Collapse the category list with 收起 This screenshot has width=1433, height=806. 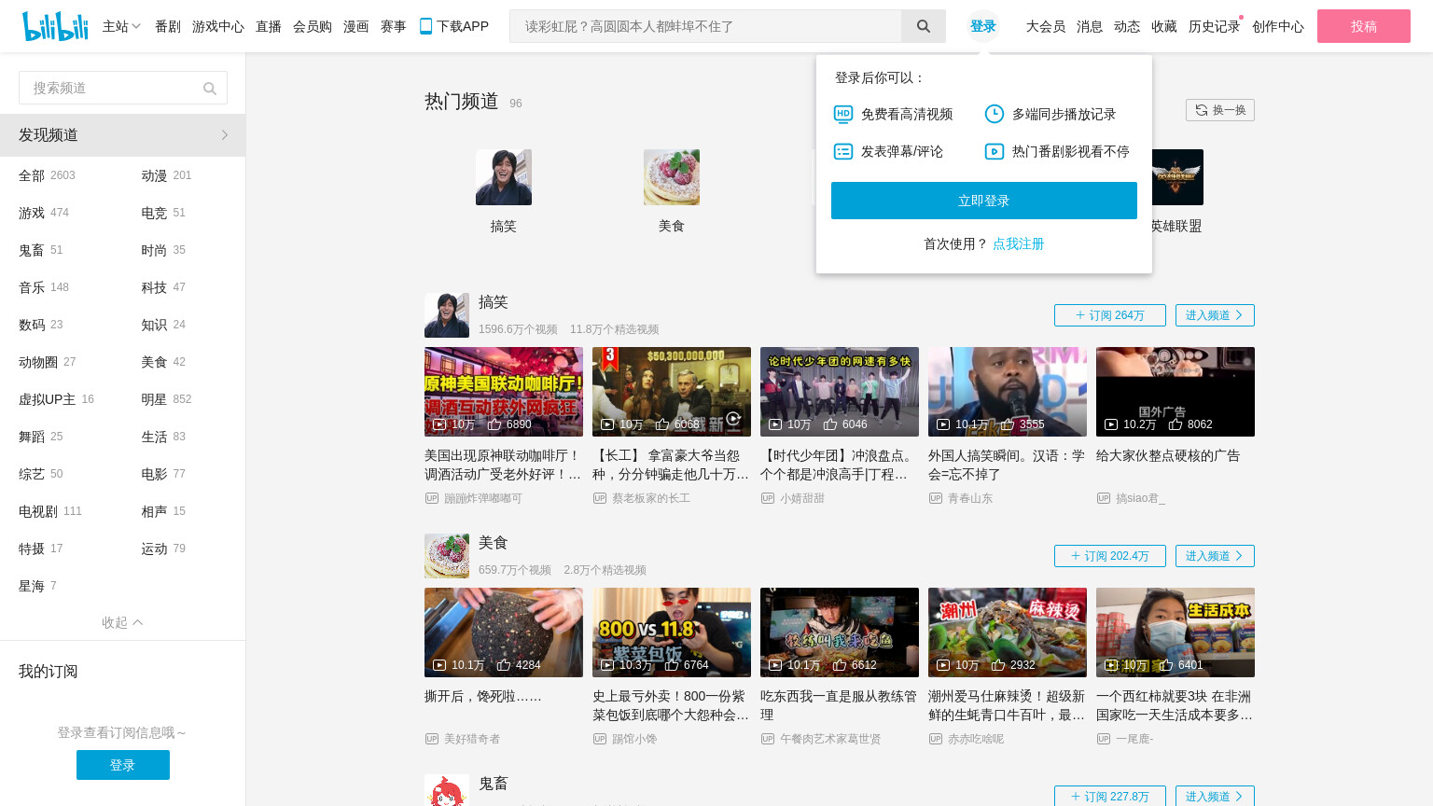pos(122,622)
